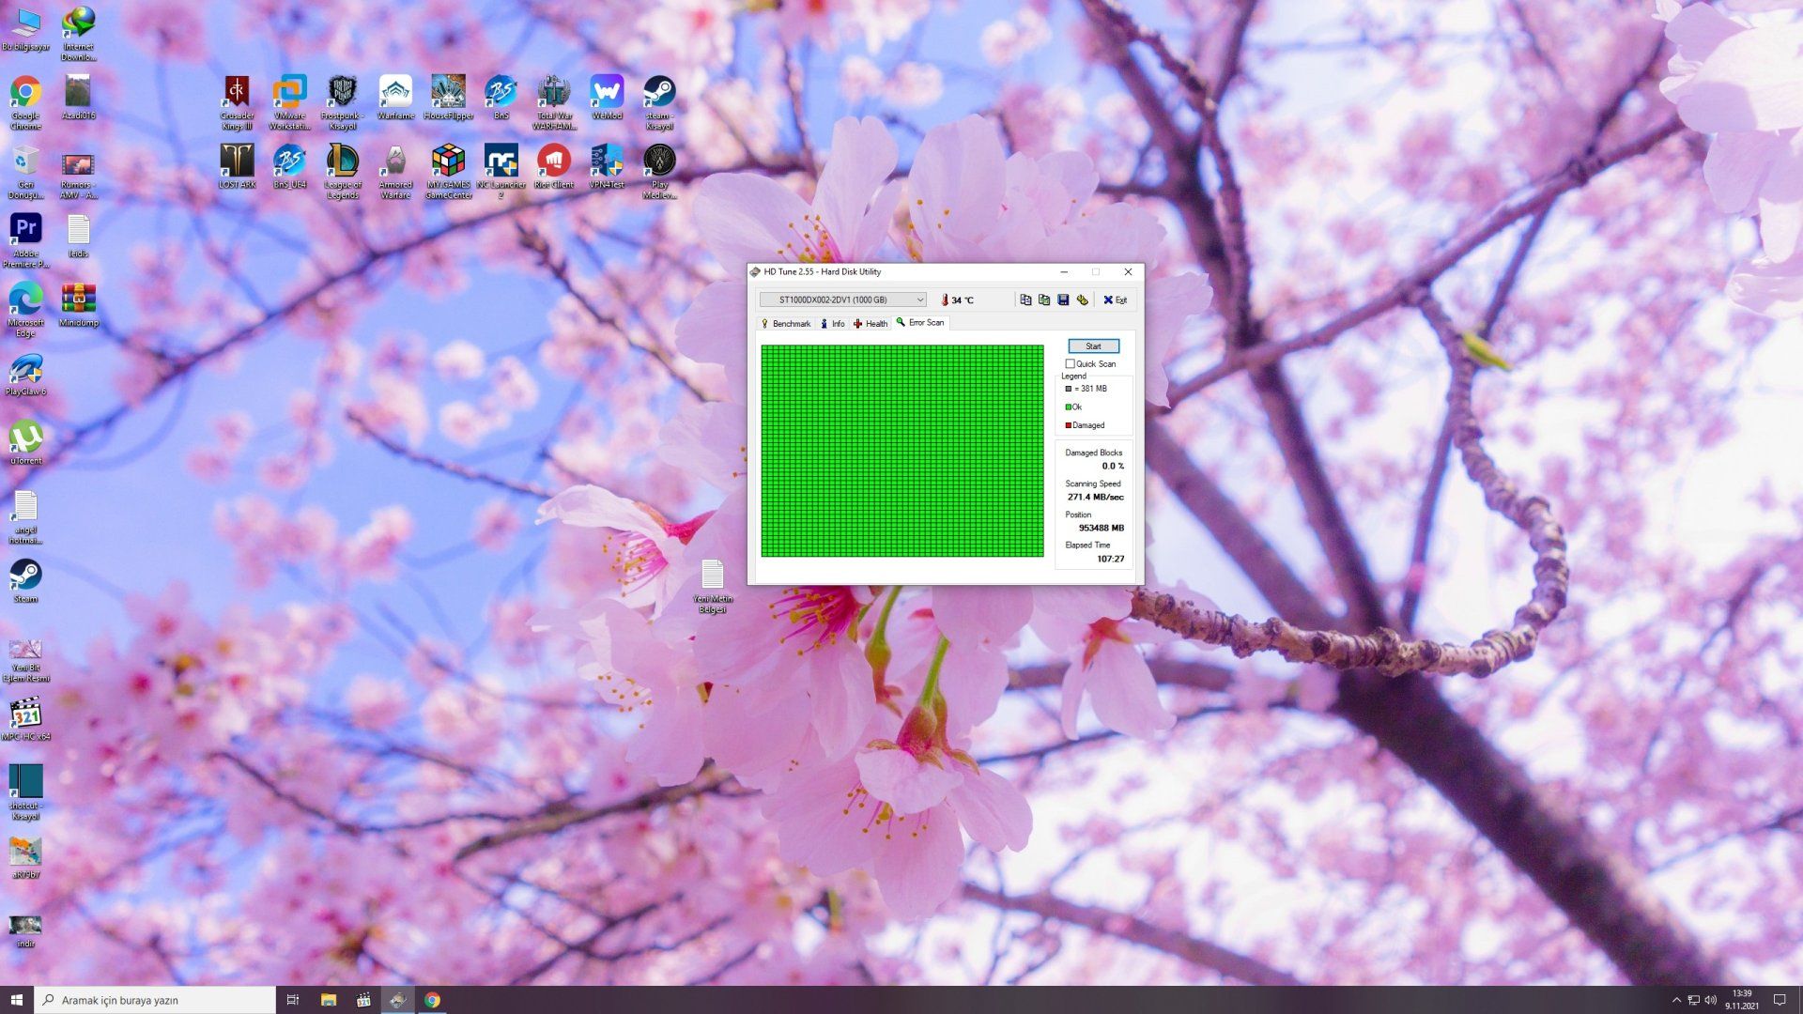The height and width of the screenshot is (1014, 1803).
Task: Click the copy screenshot to clipboard icon
Action: 1044,300
